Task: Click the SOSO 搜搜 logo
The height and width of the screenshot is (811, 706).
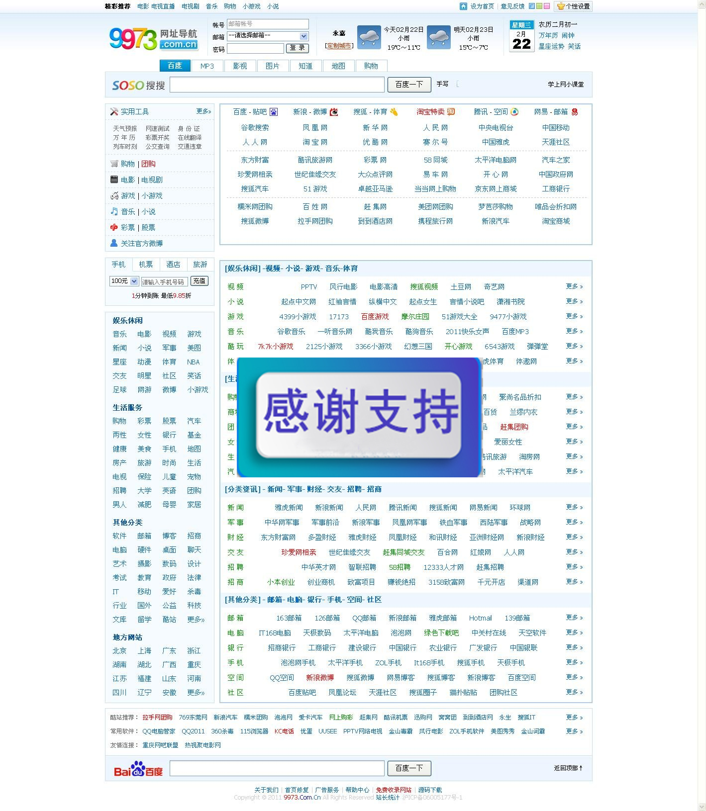Action: click(x=139, y=85)
